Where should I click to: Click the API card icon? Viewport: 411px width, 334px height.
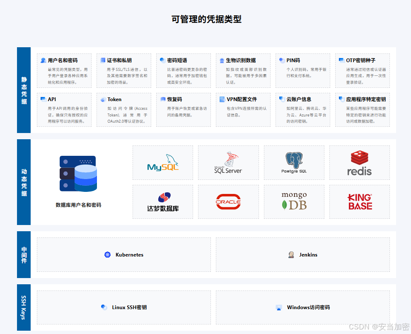[44, 99]
